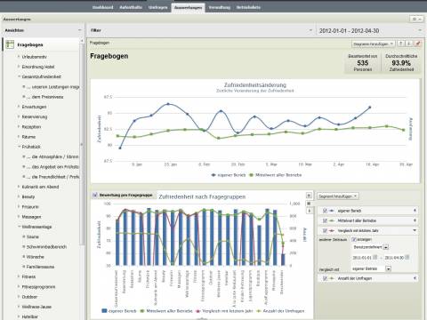The width and height of the screenshot is (427, 320).
Task: Click the close icon beside the bar chart
Action: pyautogui.click(x=309, y=196)
